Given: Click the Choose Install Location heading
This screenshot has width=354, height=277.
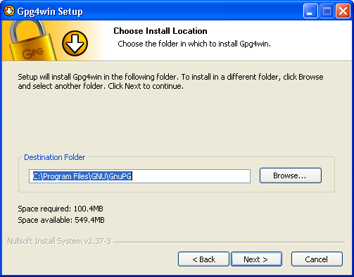Looking at the screenshot, I should (160, 31).
